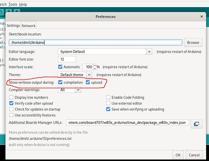Click the Additional Boards Manager URLs field
Screen dimensions: 209x161
point(127,123)
